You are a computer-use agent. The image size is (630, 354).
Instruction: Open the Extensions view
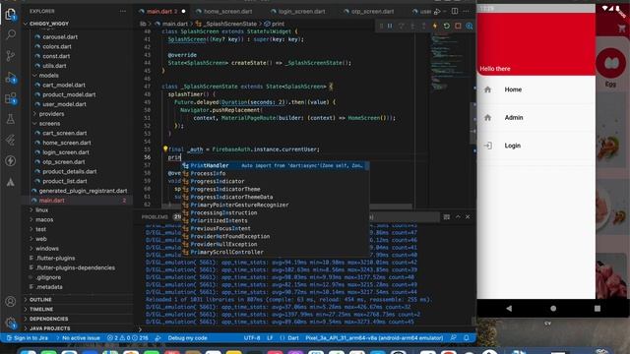[11, 98]
